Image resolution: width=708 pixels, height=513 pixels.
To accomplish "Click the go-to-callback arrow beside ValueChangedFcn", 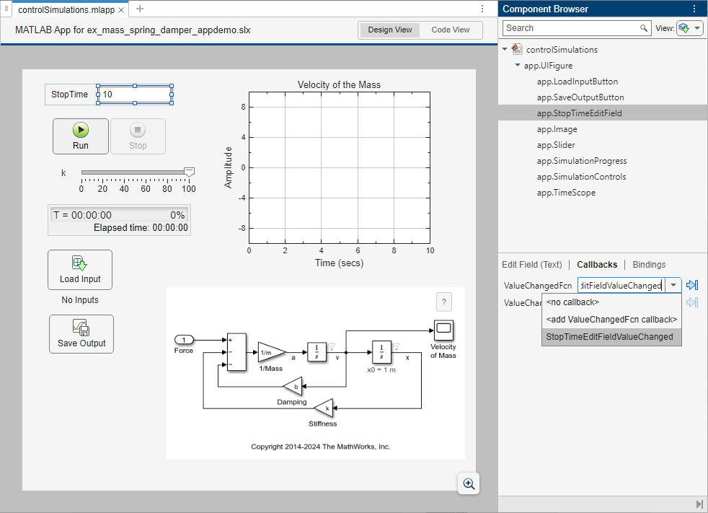I will 692,285.
